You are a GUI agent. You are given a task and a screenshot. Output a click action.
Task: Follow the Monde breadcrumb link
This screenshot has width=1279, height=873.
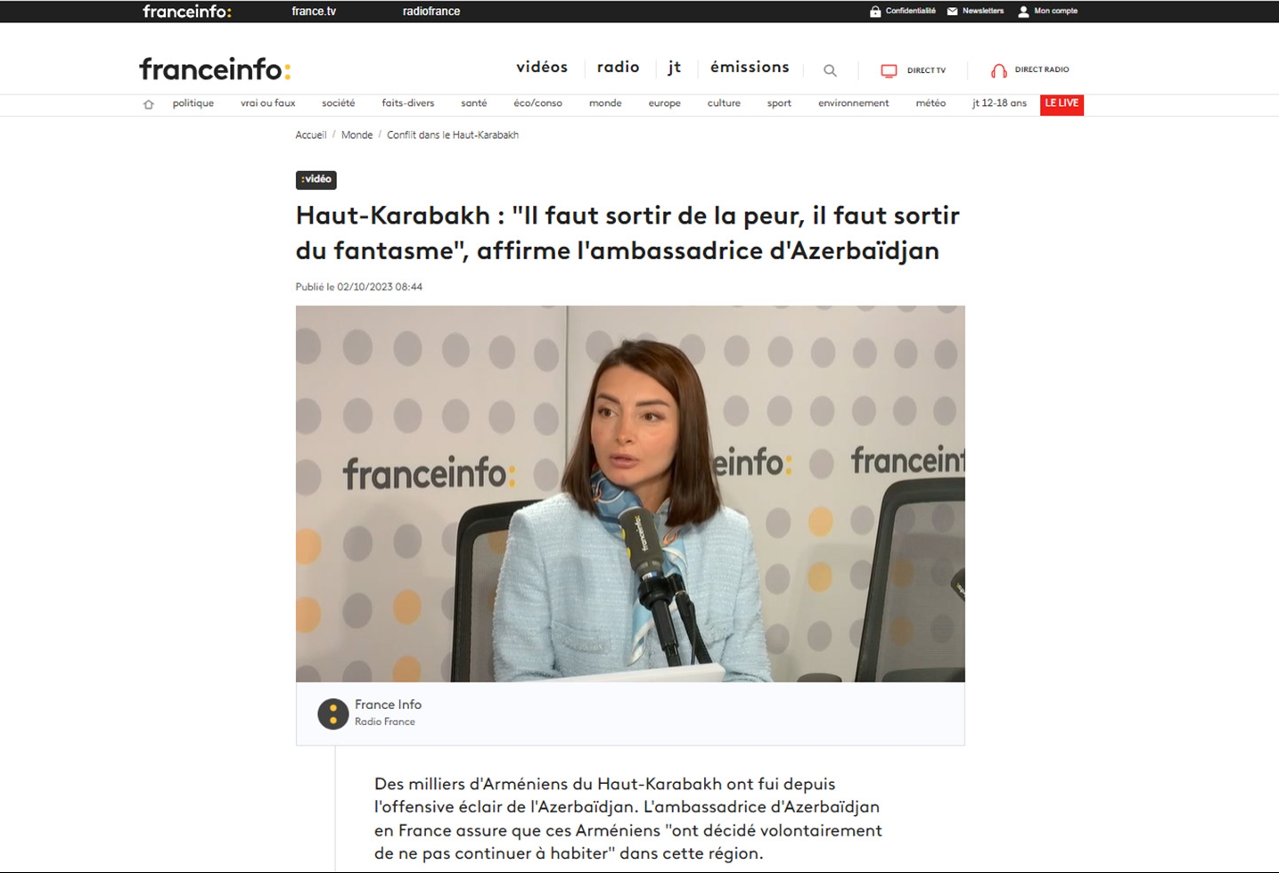click(x=357, y=135)
